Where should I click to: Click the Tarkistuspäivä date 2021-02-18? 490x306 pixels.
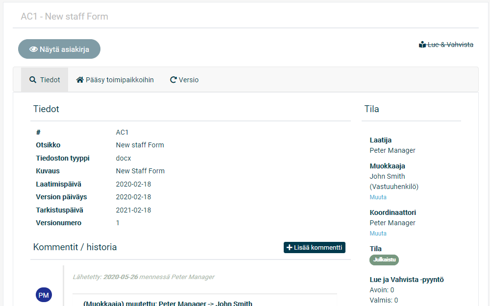point(133,210)
